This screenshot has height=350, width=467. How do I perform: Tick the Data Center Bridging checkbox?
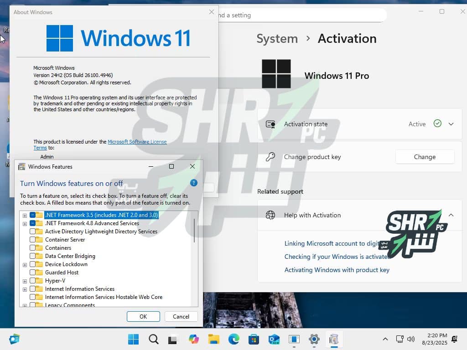coord(33,256)
